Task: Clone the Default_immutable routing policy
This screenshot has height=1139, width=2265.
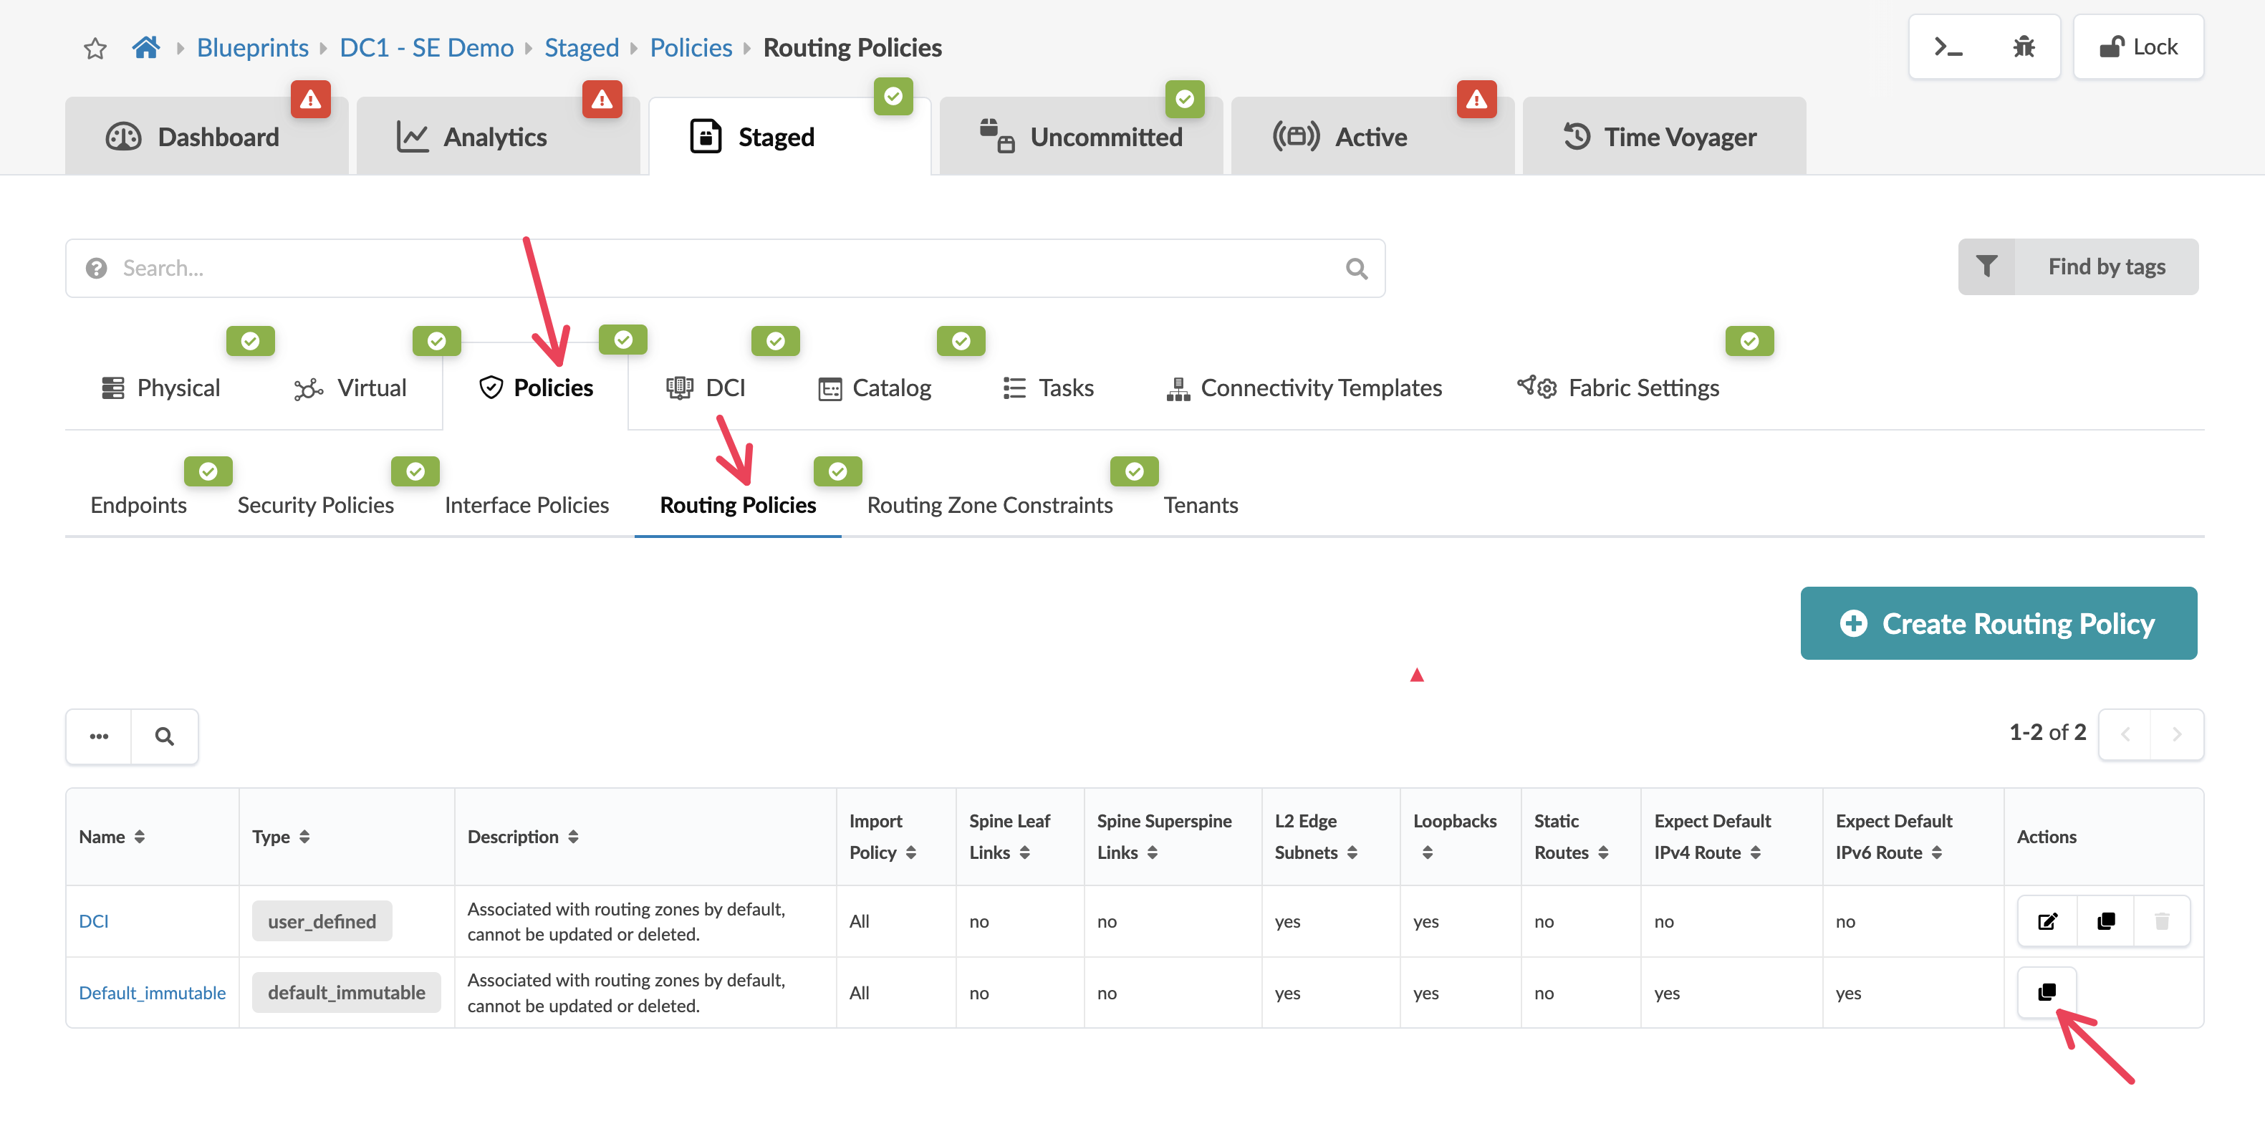Action: [2047, 992]
